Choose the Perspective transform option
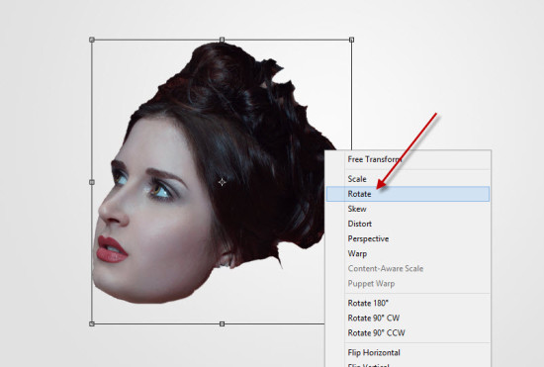This screenshot has width=544, height=367. coord(408,238)
